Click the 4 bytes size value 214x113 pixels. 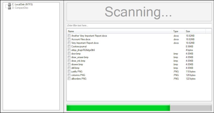tap(189, 50)
